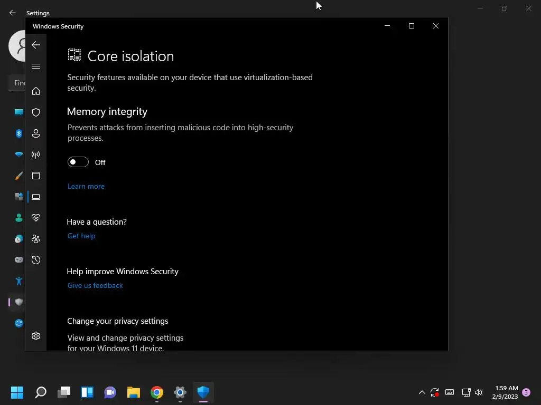Open System in Settings sidebar
The height and width of the screenshot is (405, 541).
click(18, 112)
